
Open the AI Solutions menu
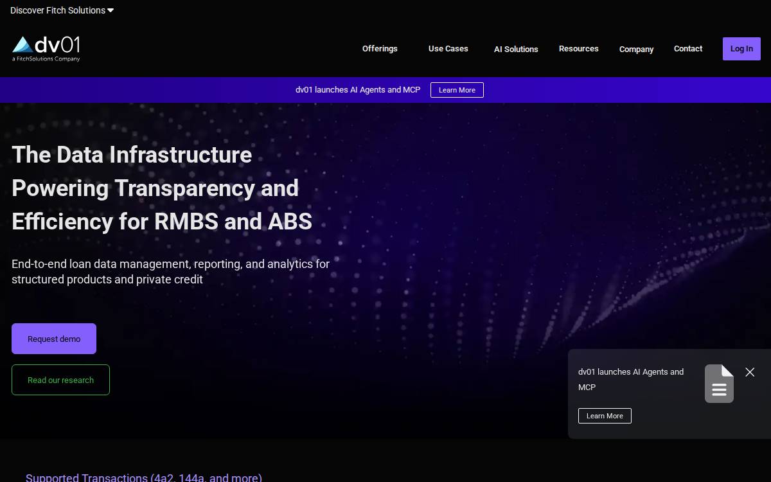pyautogui.click(x=516, y=49)
